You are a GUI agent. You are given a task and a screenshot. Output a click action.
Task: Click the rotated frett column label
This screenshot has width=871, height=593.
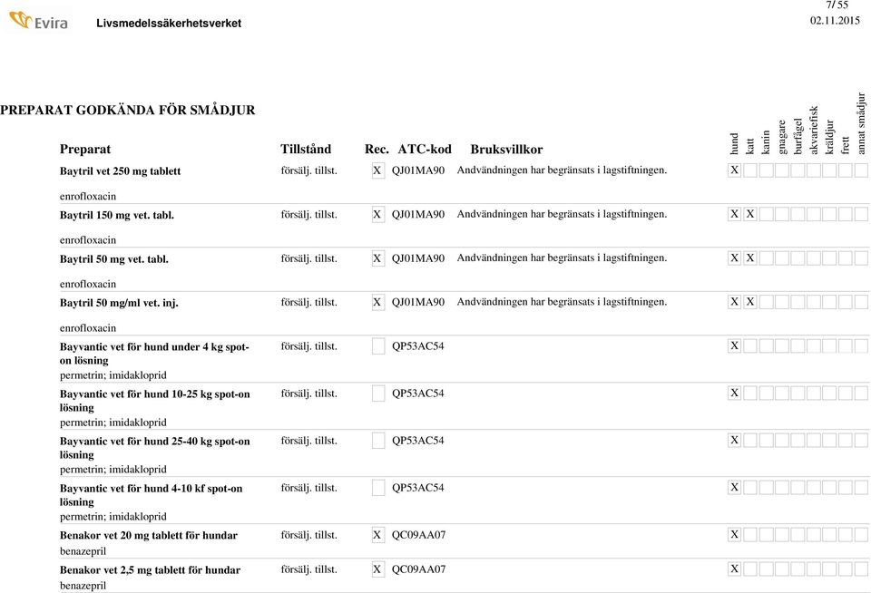846,145
